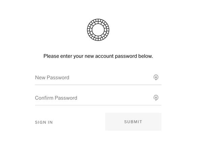Submit the new password form
The height and width of the screenshot is (163, 203).
(133, 122)
